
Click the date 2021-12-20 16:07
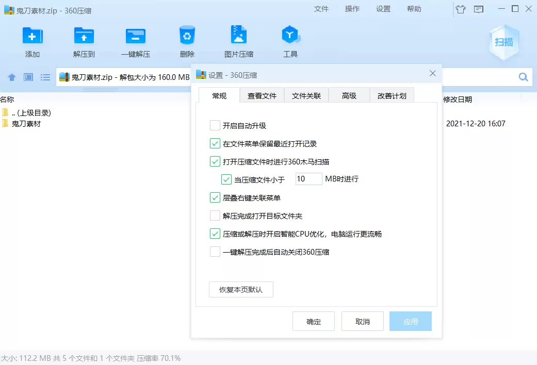click(476, 124)
